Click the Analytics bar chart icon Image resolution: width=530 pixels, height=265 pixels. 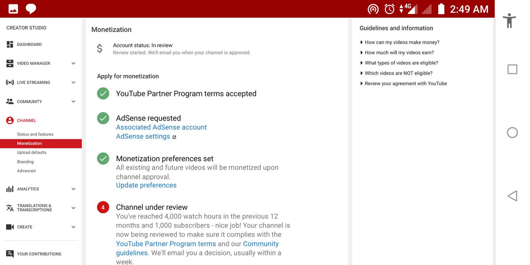pyautogui.click(x=10, y=189)
